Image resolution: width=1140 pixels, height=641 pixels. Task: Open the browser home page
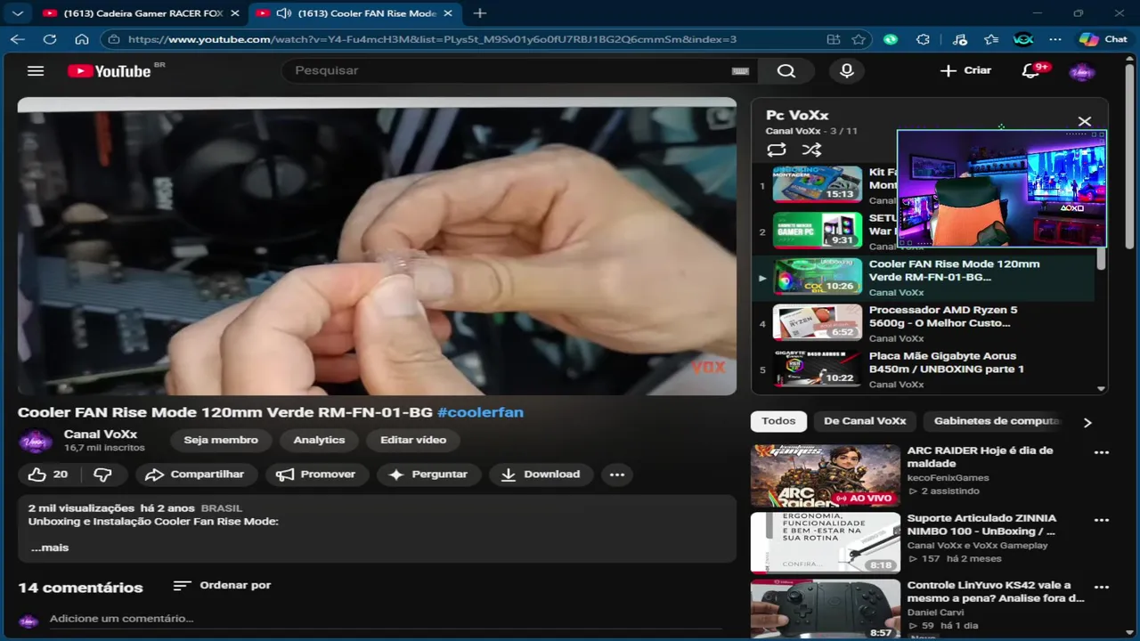click(x=82, y=39)
